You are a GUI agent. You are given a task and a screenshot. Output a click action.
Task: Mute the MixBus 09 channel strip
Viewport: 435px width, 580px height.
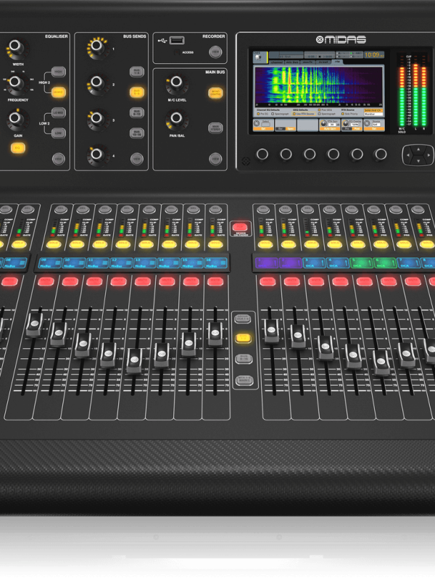[46, 281]
